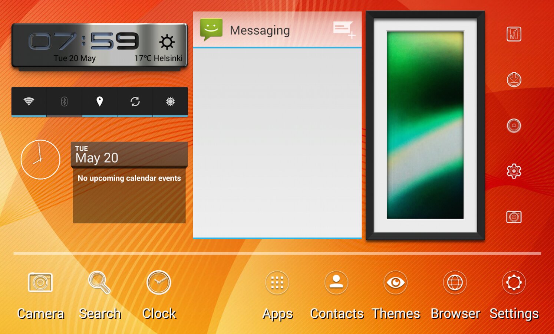The height and width of the screenshot is (334, 554).
Task: Toggle Bluetooth in power control widget
Action: pyautogui.click(x=64, y=102)
